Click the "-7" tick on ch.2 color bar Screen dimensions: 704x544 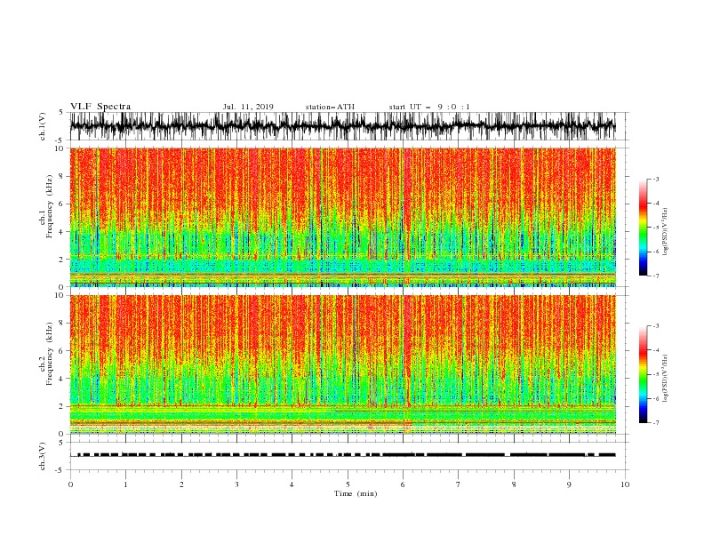coord(656,423)
